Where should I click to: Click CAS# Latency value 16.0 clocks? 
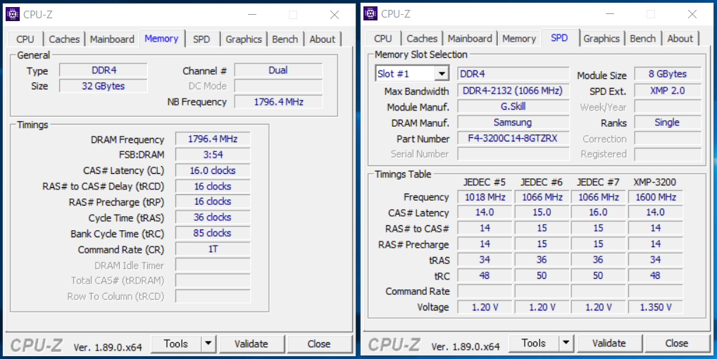[x=213, y=170]
